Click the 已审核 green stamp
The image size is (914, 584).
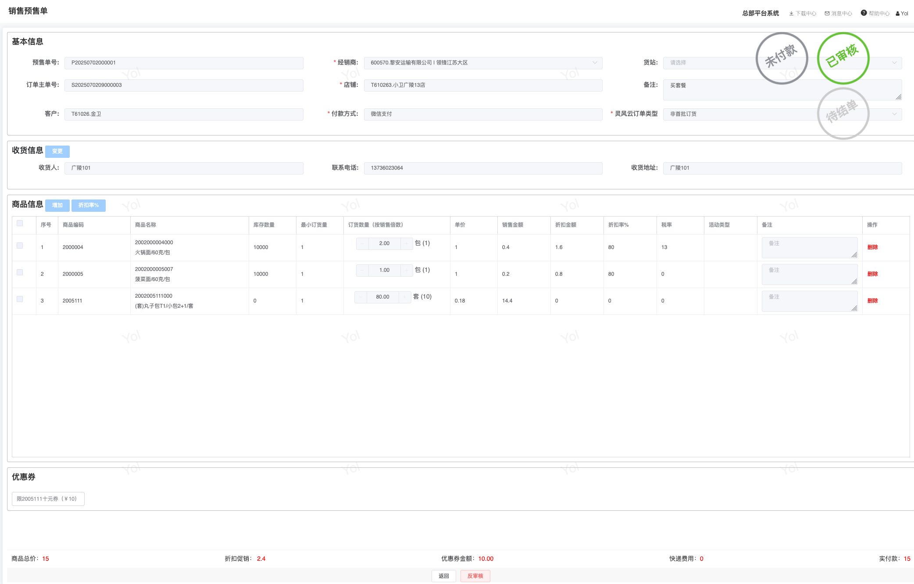point(843,58)
